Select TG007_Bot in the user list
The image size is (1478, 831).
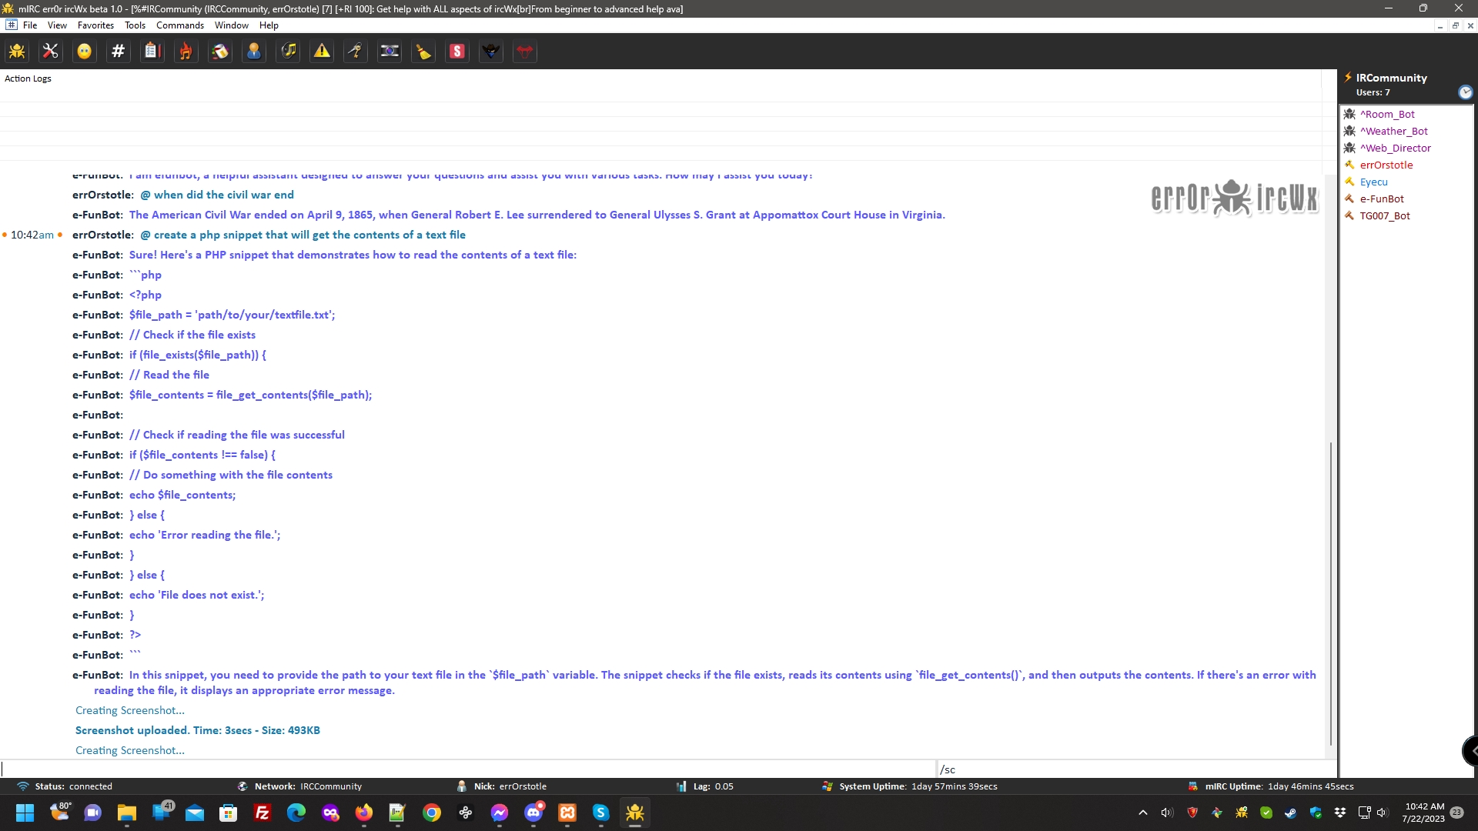(1385, 215)
